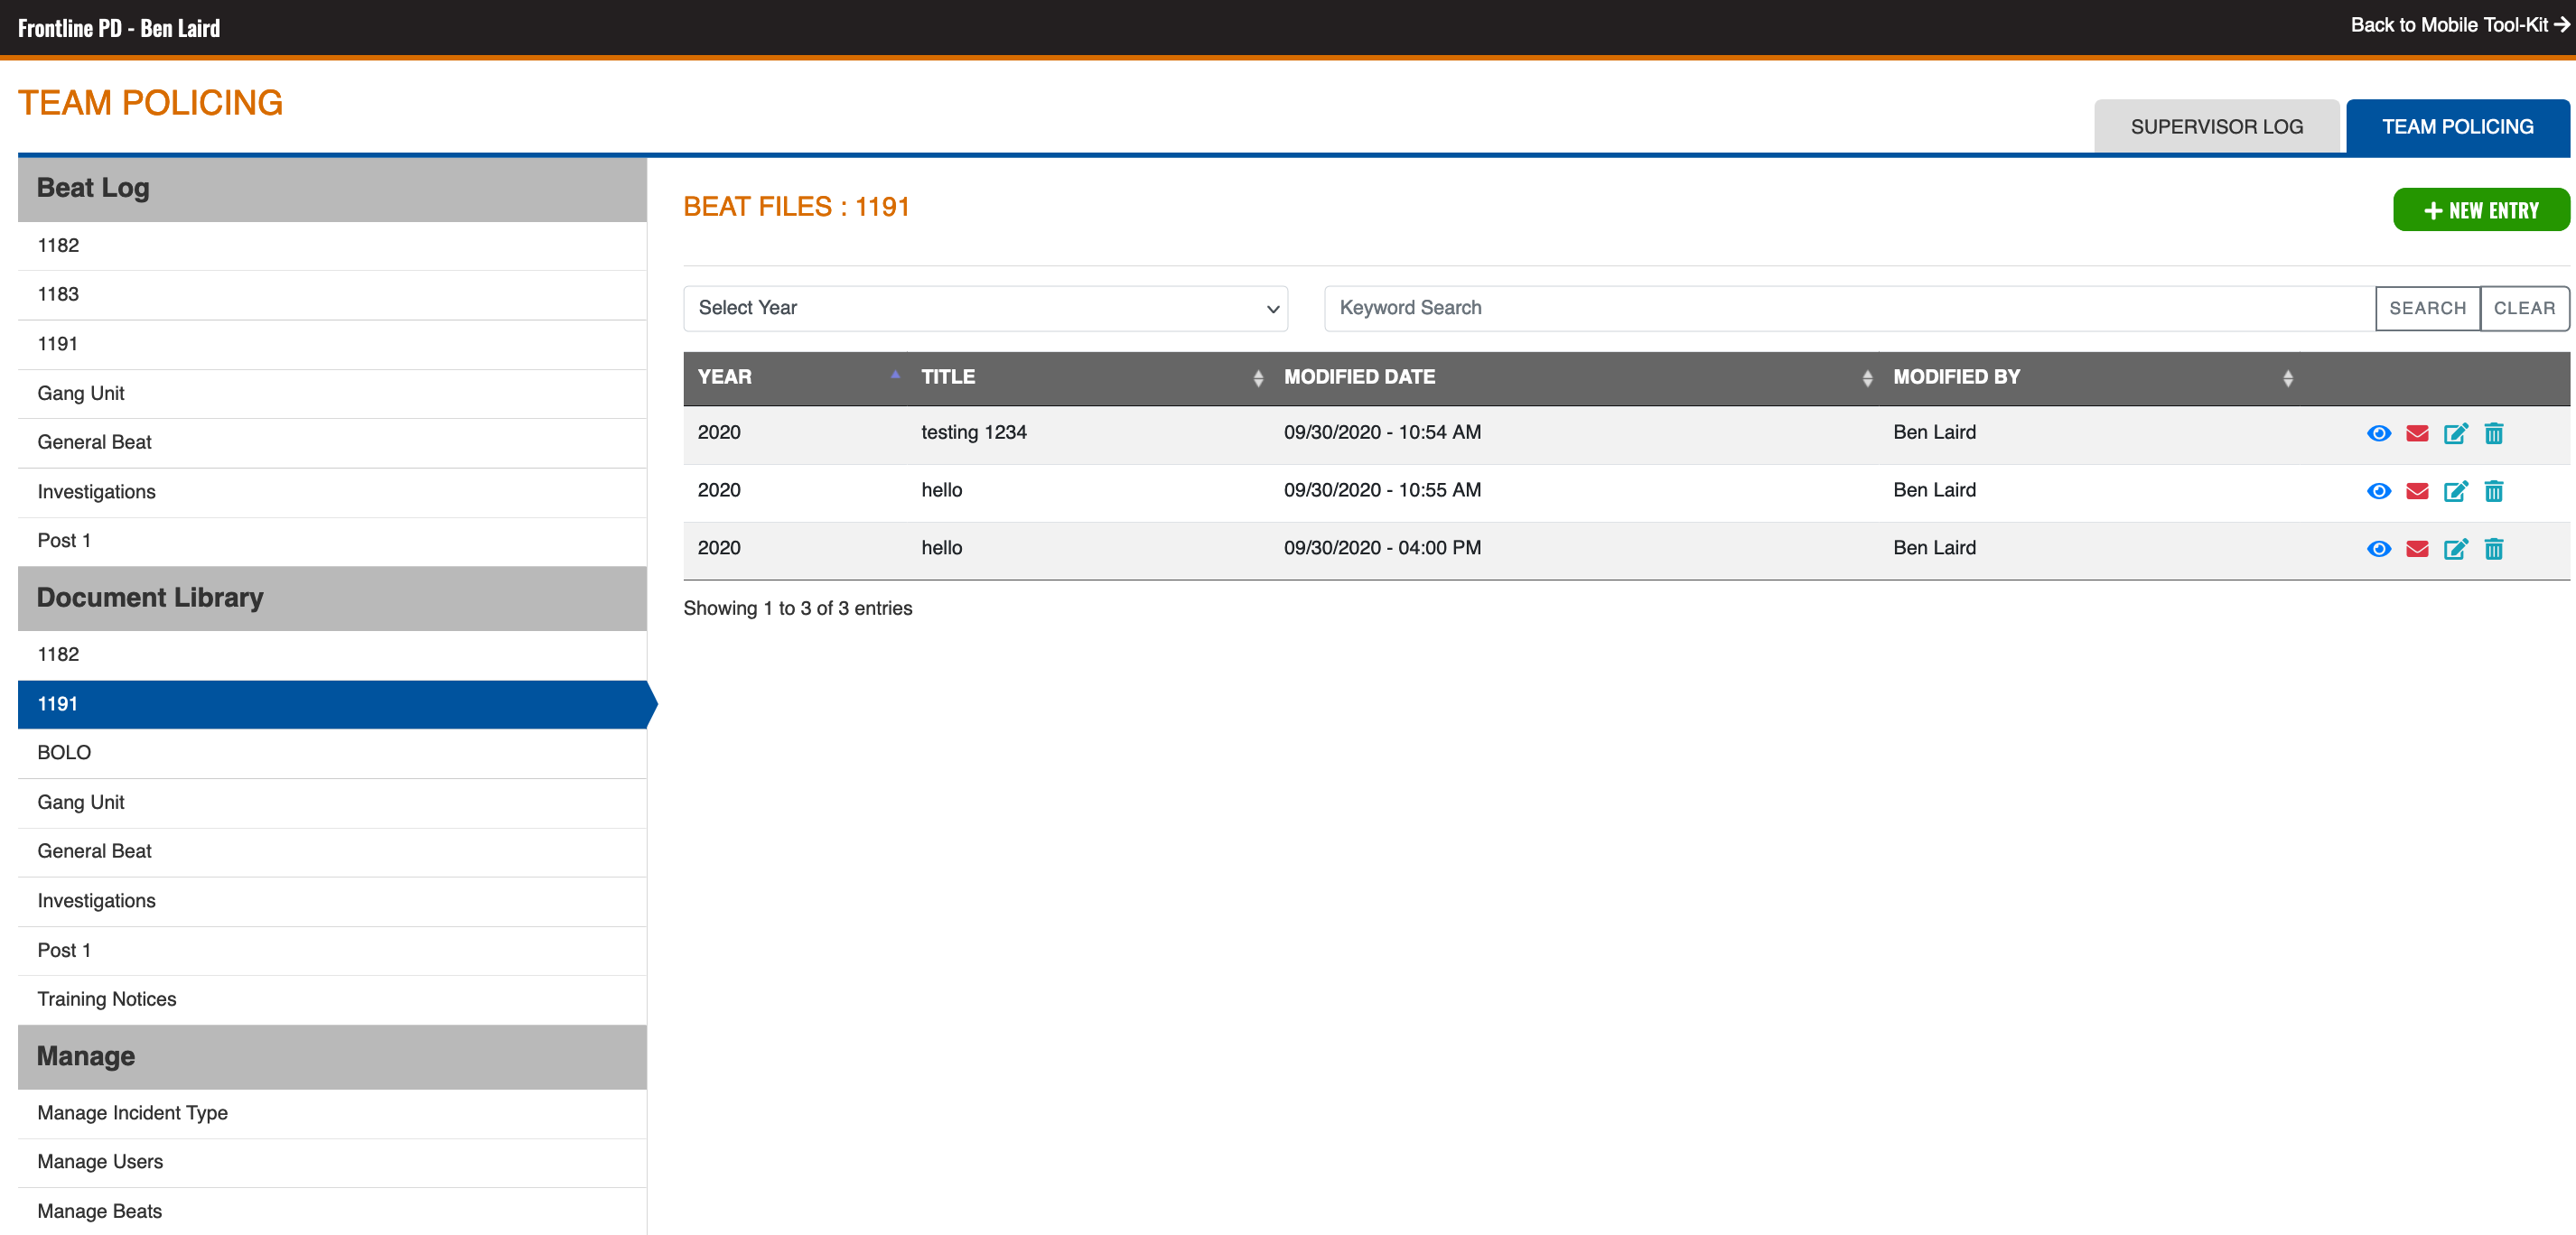View the 04:00 PM hello entry
Image resolution: width=2576 pixels, height=1235 pixels.
tap(2378, 549)
